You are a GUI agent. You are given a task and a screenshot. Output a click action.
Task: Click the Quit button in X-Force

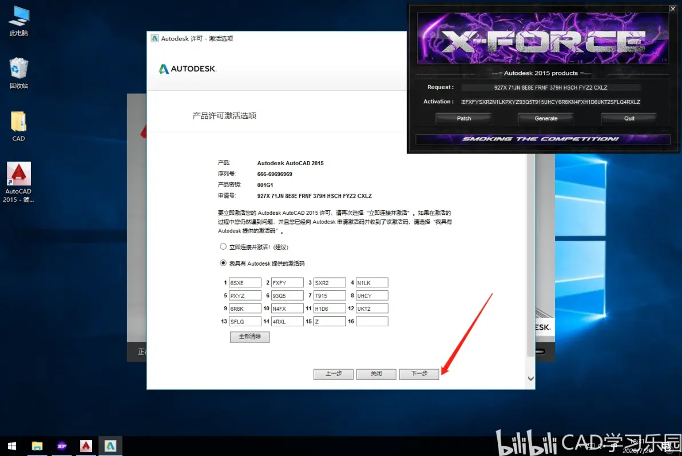[629, 118]
